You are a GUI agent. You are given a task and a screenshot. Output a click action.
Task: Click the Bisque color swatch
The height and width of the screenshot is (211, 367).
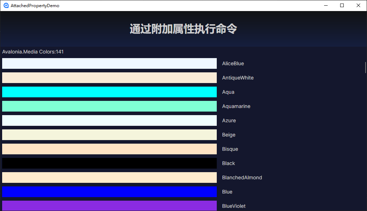click(x=109, y=149)
